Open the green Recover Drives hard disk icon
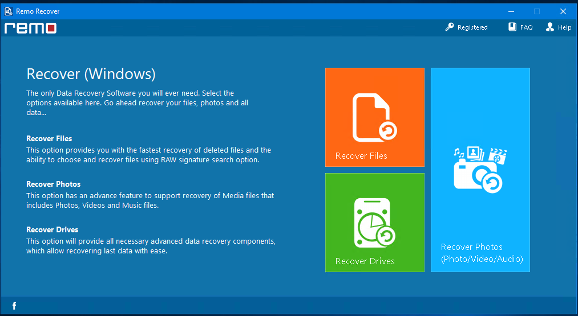This screenshot has height=316, width=578. point(374,223)
